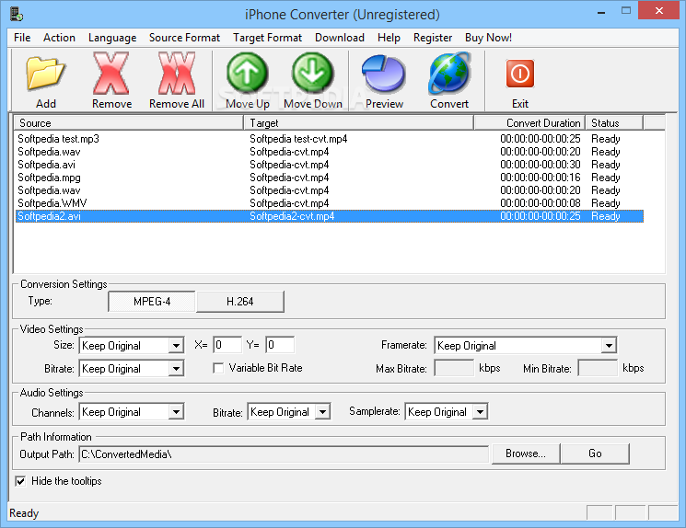Viewport: 686px width, 528px height.
Task: Click the Remove red X icon
Action: (x=111, y=74)
